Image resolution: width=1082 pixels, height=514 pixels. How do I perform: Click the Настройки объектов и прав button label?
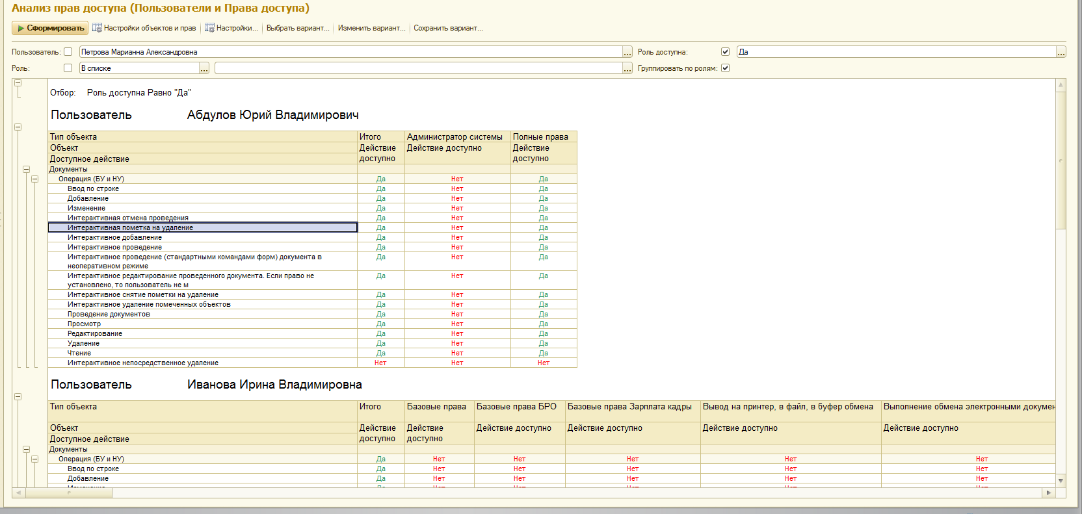tap(150, 28)
